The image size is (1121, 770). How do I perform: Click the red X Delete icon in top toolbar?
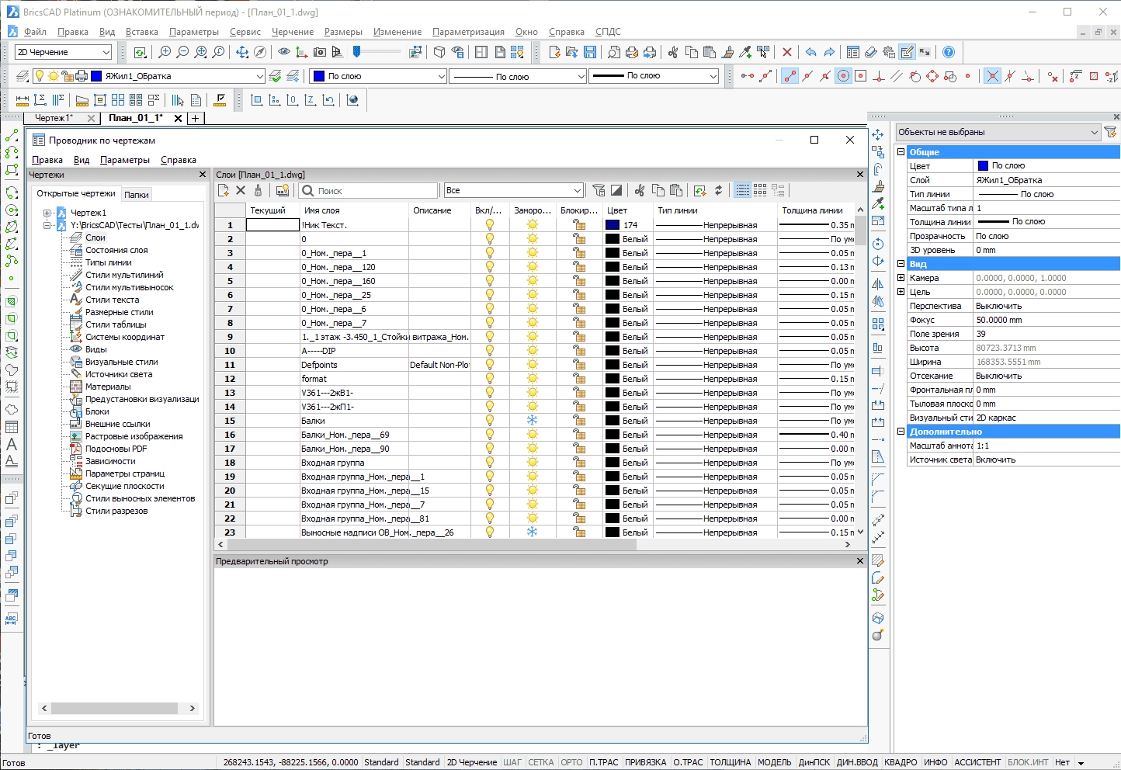tap(787, 52)
